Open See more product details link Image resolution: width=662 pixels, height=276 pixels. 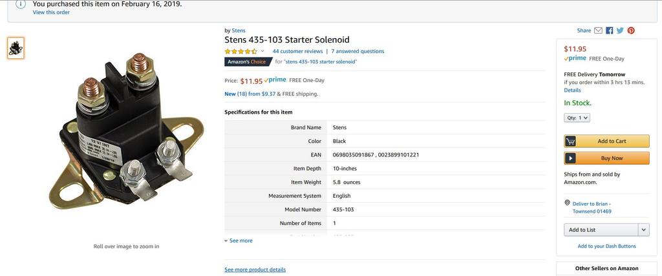click(x=255, y=270)
